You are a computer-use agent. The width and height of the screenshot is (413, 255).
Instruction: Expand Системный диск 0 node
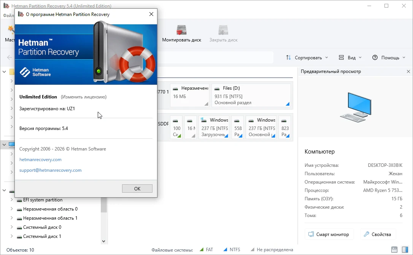(x=11, y=227)
